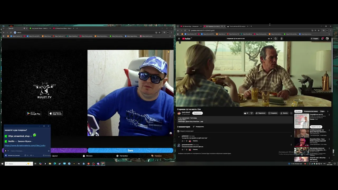Open the Настройки section on rulet.tv
Viewport: 338px width, 190px height.
click(x=122, y=156)
